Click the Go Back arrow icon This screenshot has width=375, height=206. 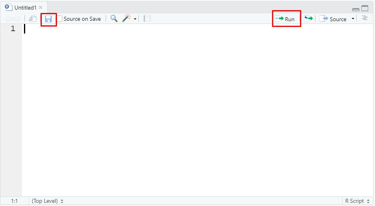pos(8,19)
